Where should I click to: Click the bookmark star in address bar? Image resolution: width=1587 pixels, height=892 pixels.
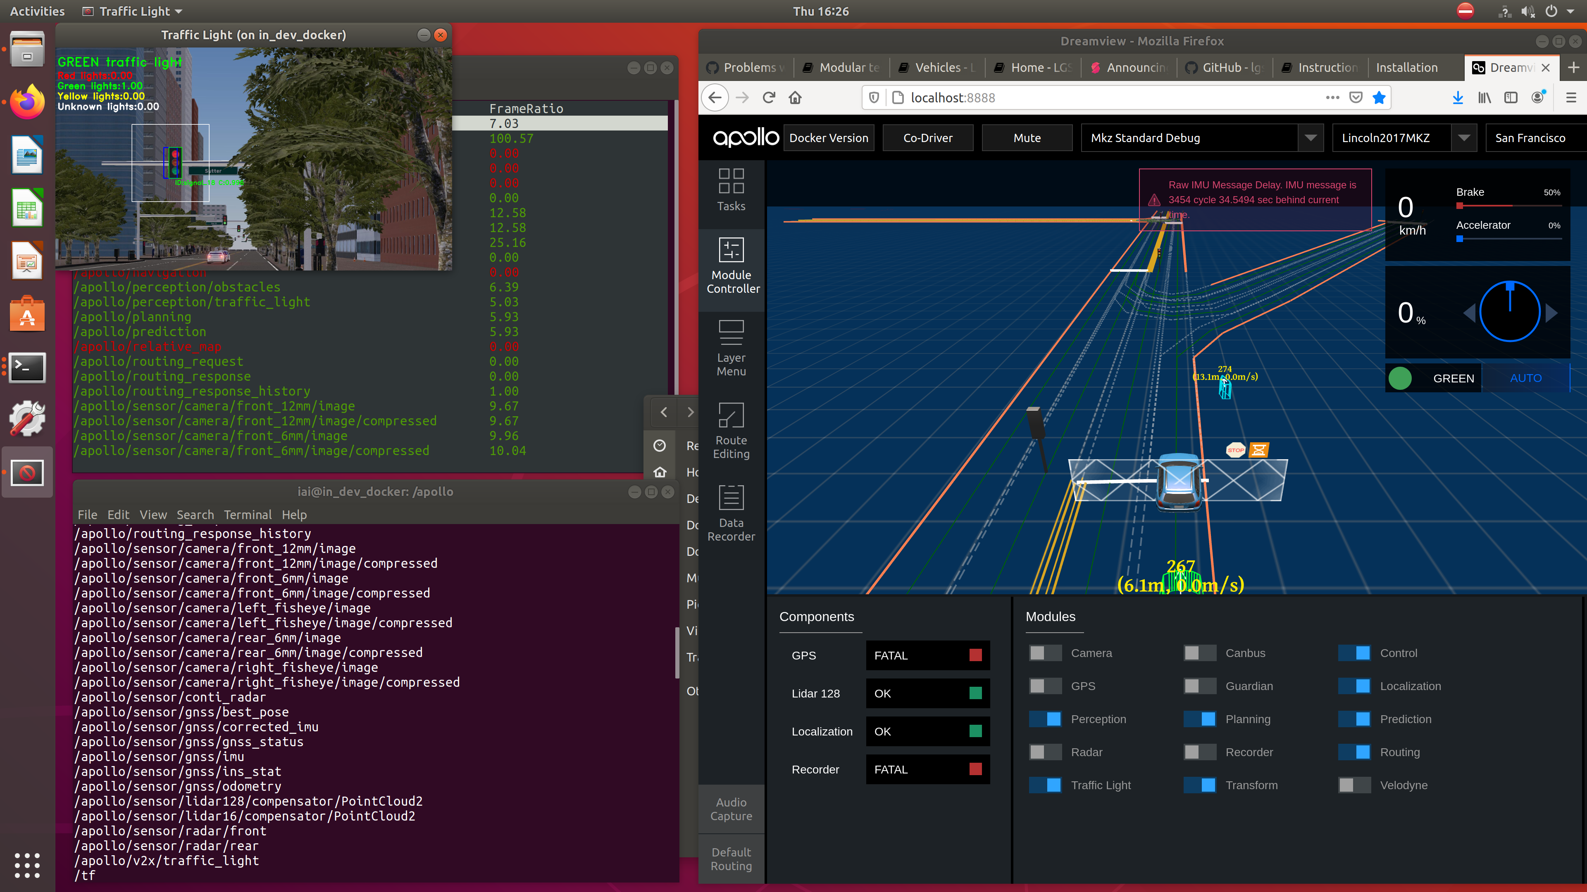1379,97
